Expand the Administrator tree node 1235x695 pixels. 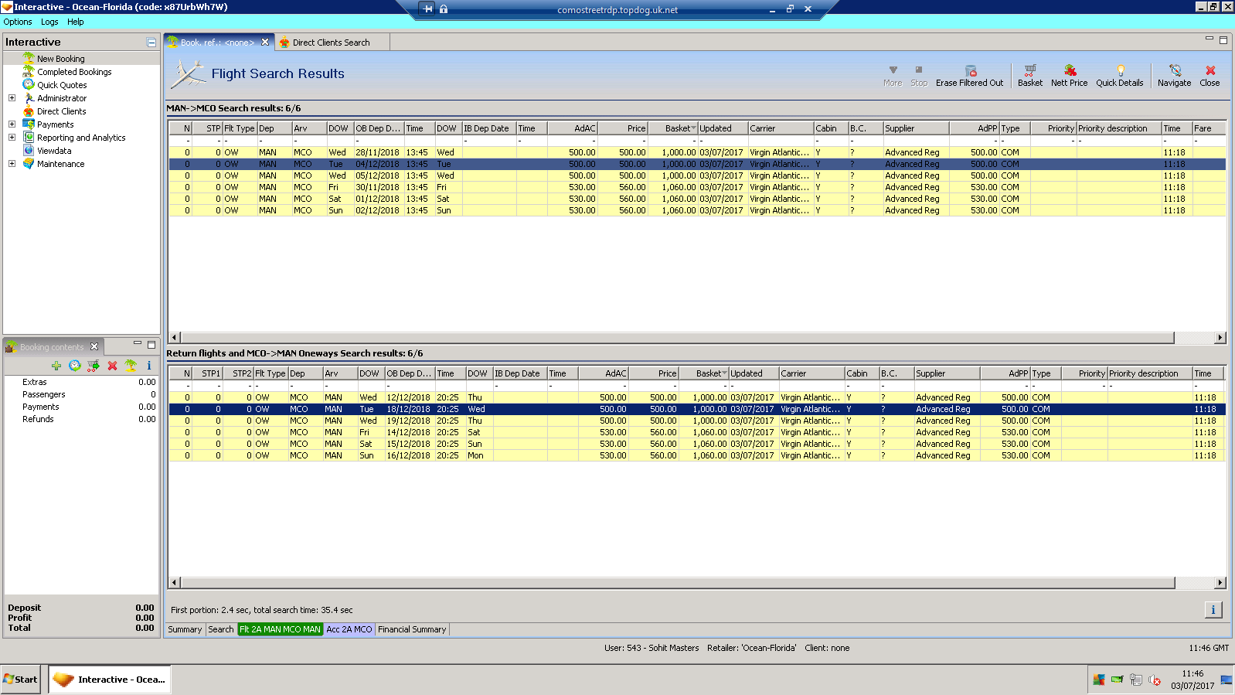[x=12, y=98]
